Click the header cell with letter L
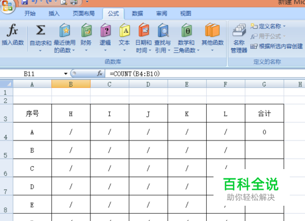Viewport: 305px width, 221px height. [x=226, y=114]
